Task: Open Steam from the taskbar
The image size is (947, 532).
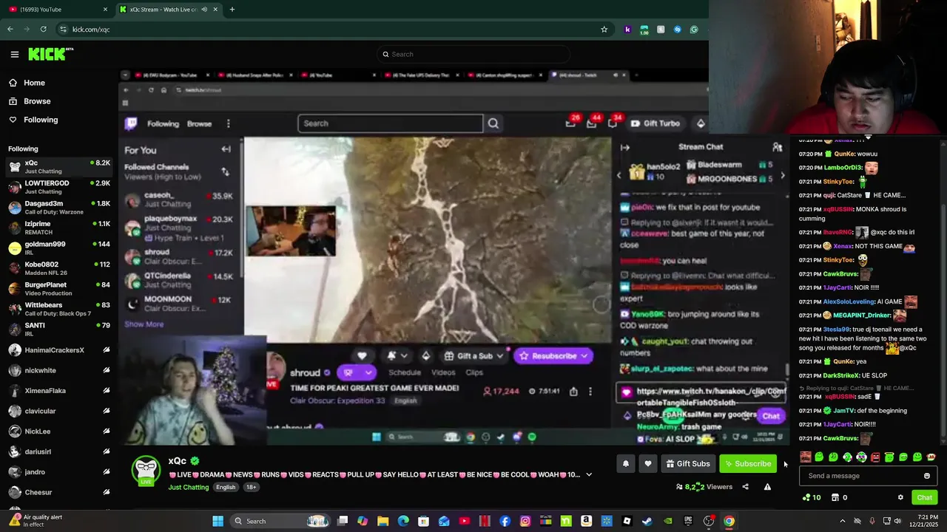Action: (x=647, y=521)
